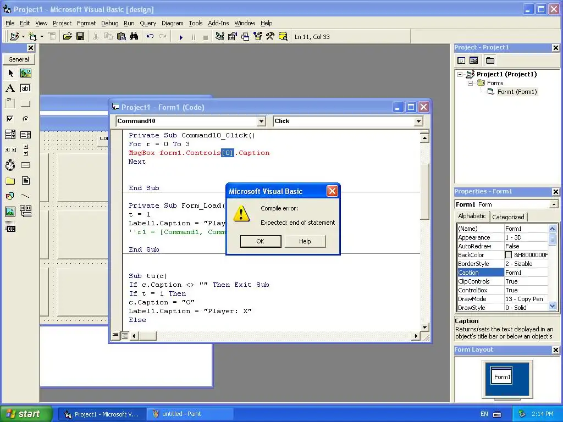Select the BorderStyle property row

point(503,264)
